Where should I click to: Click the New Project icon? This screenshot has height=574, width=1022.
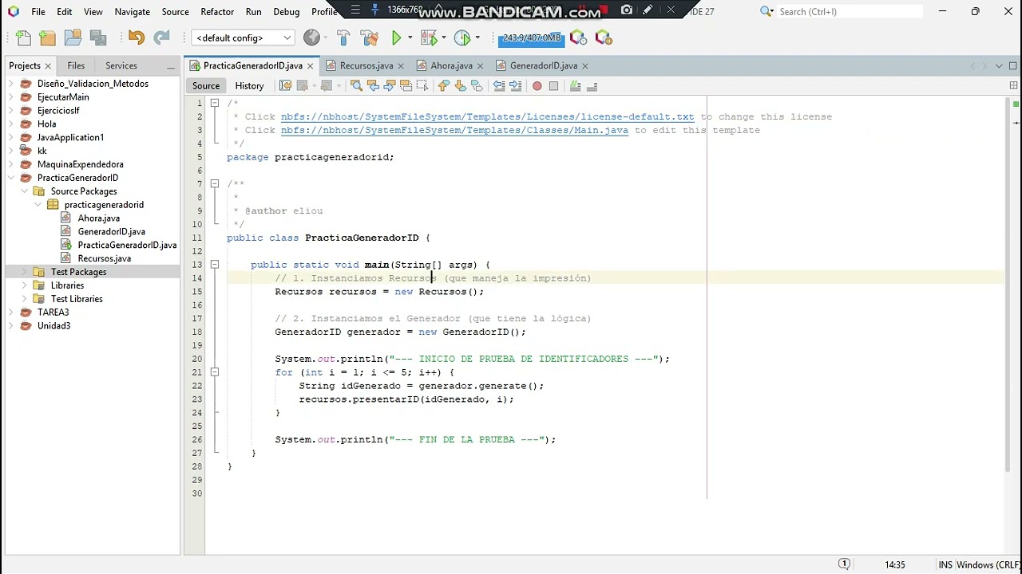point(48,37)
